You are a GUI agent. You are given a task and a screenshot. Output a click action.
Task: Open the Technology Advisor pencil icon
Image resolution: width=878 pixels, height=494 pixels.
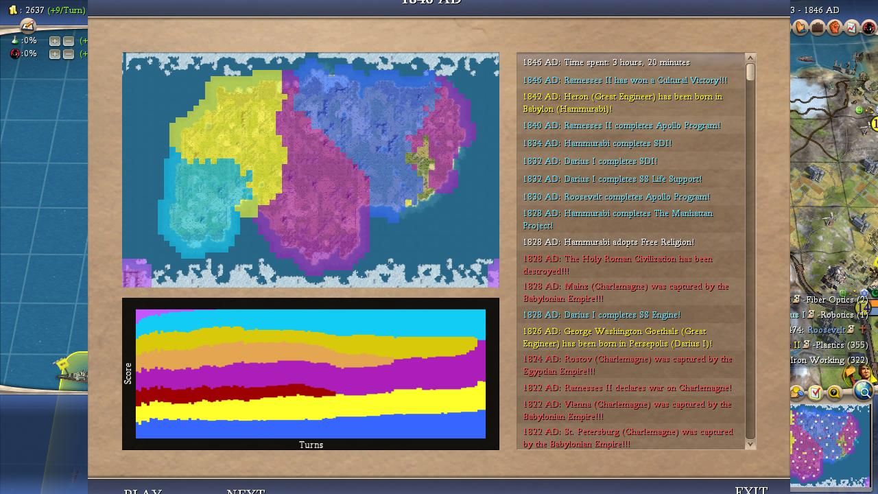27,26
